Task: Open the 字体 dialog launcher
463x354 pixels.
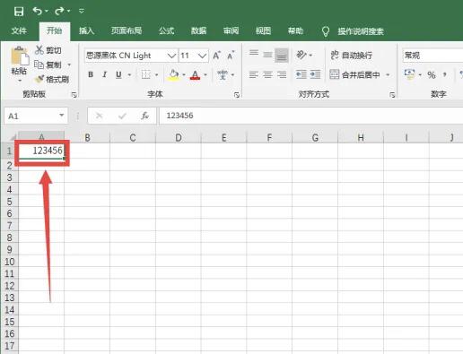Action: [237, 95]
